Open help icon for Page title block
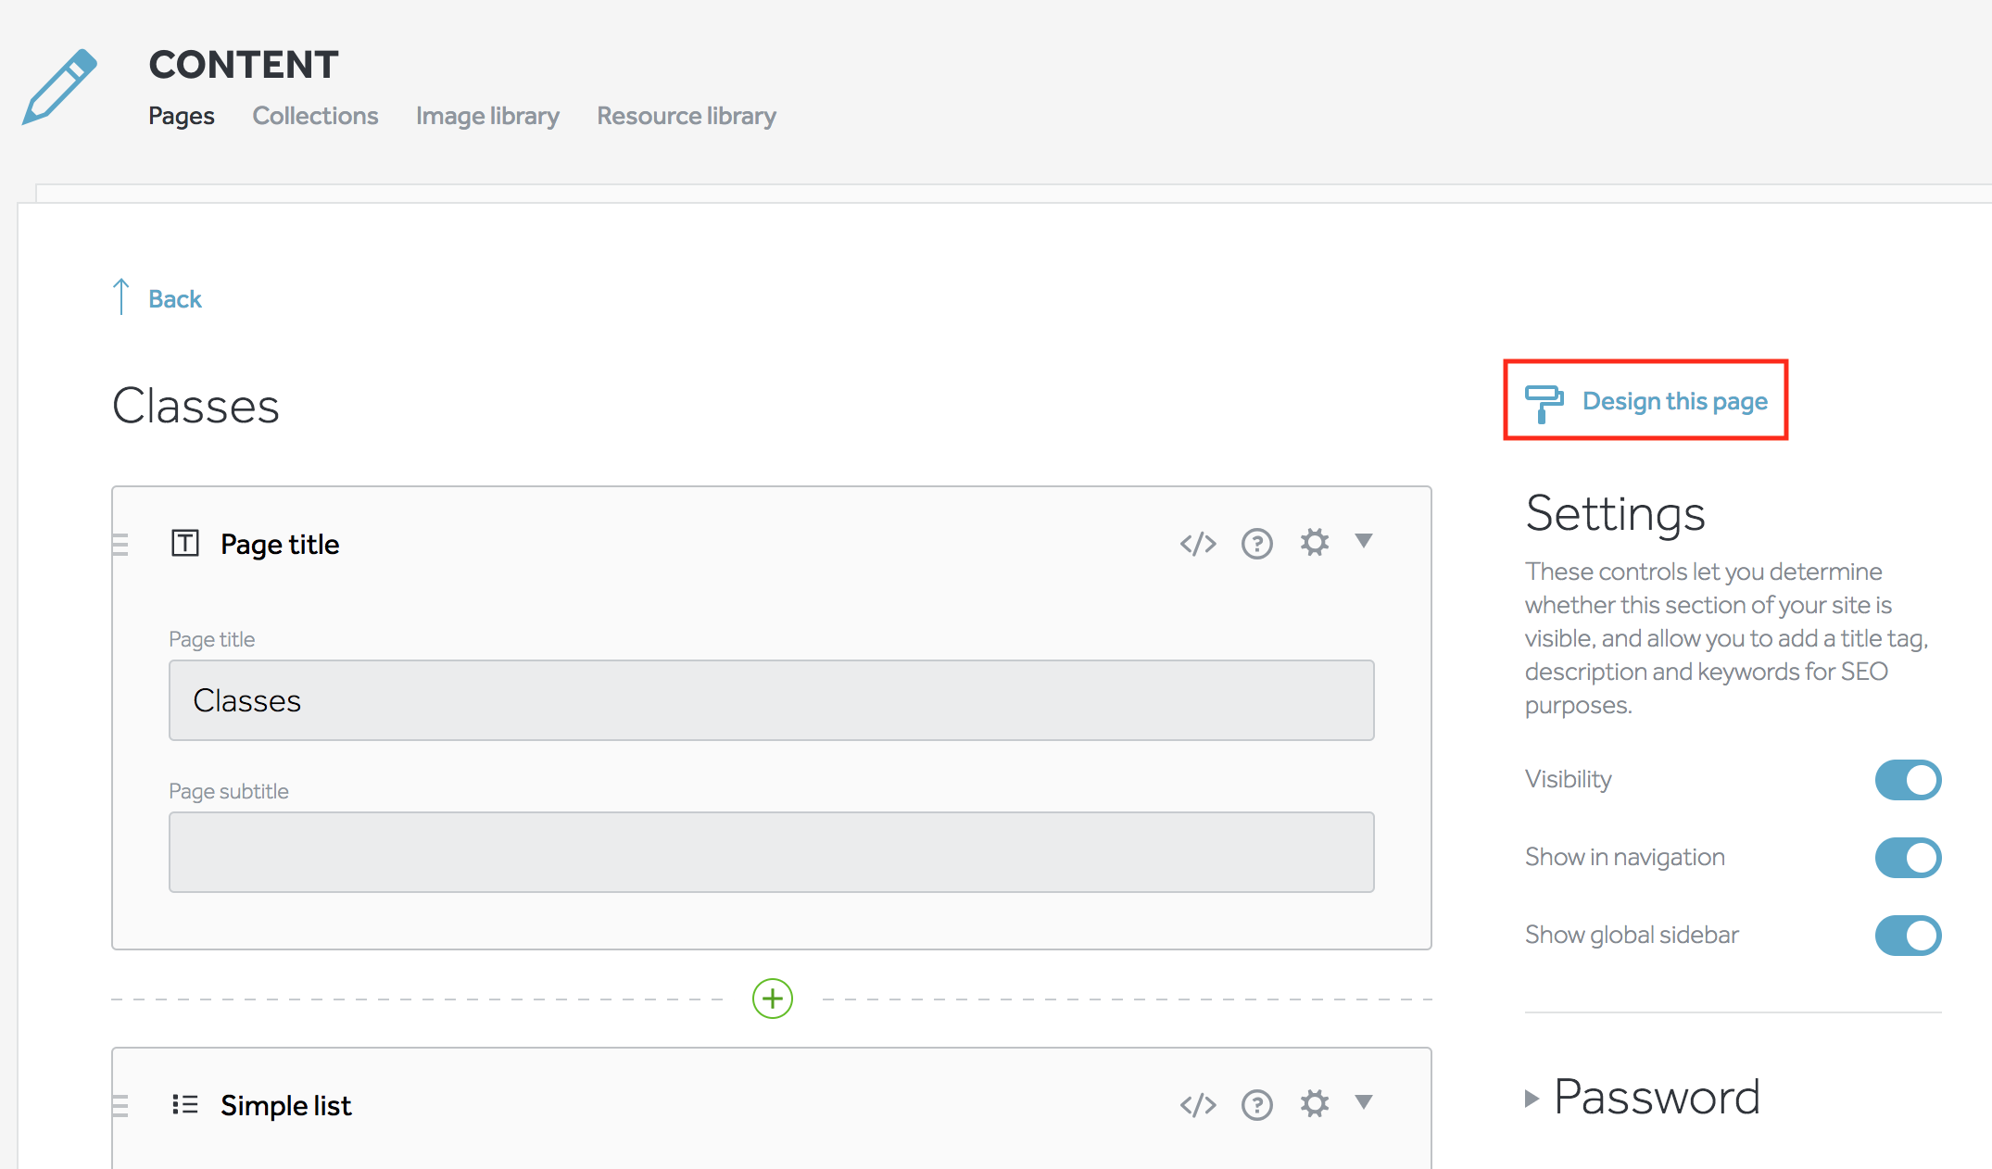The width and height of the screenshot is (1992, 1169). click(1256, 544)
